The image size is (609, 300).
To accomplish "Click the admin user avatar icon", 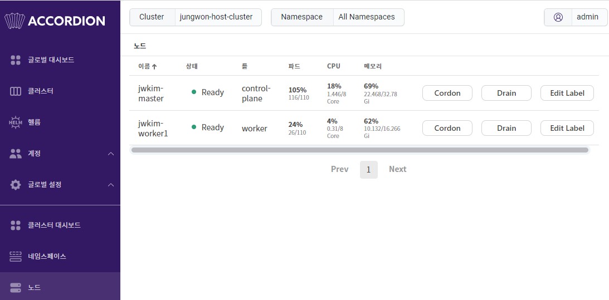I will 558,17.
